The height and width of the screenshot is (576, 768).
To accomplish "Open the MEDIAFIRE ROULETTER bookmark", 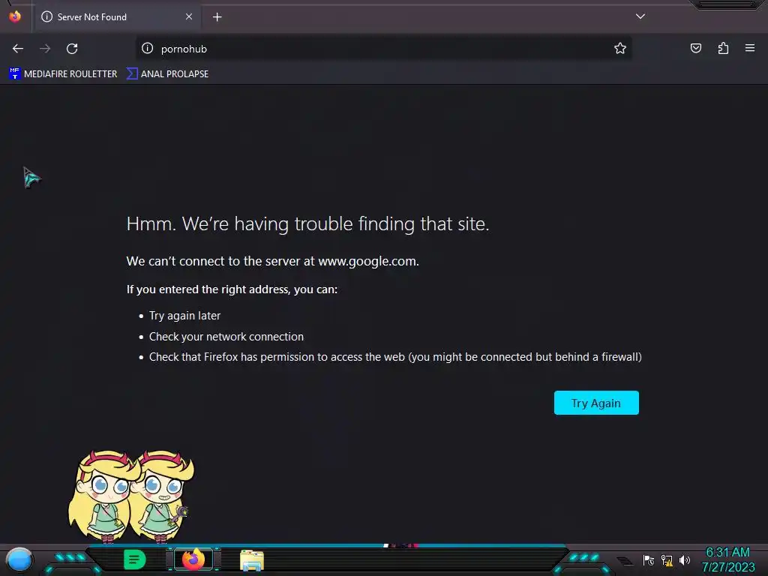I will 63,74.
